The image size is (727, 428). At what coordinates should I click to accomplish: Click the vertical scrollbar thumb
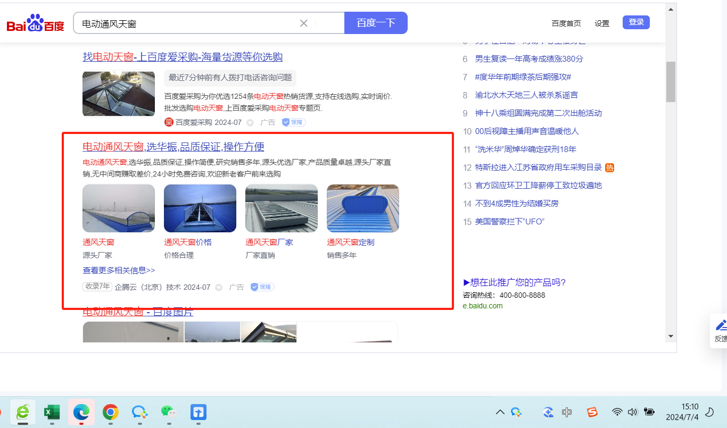tap(671, 81)
